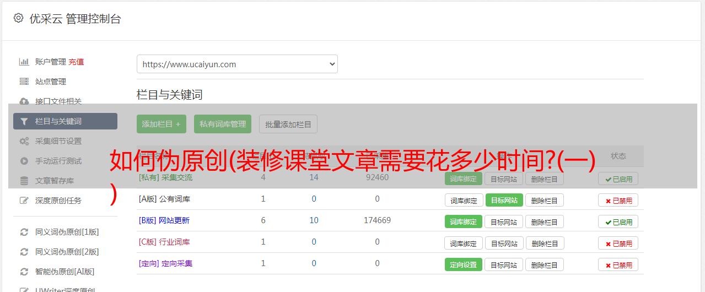
Task: Click the 添加栏目 + button
Action: click(162, 124)
